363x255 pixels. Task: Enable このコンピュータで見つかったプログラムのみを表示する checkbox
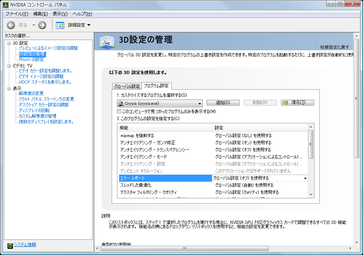pos(119,111)
